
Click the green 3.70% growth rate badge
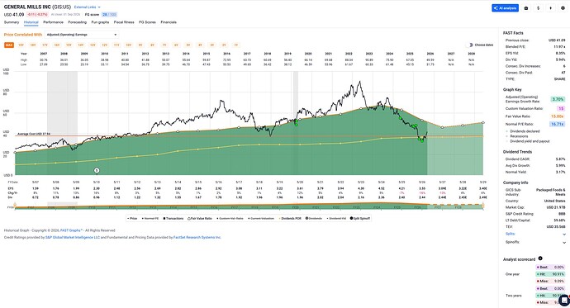tap(558, 99)
